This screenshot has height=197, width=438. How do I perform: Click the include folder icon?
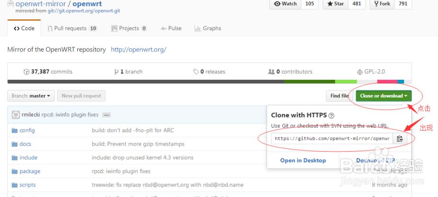click(x=14, y=158)
